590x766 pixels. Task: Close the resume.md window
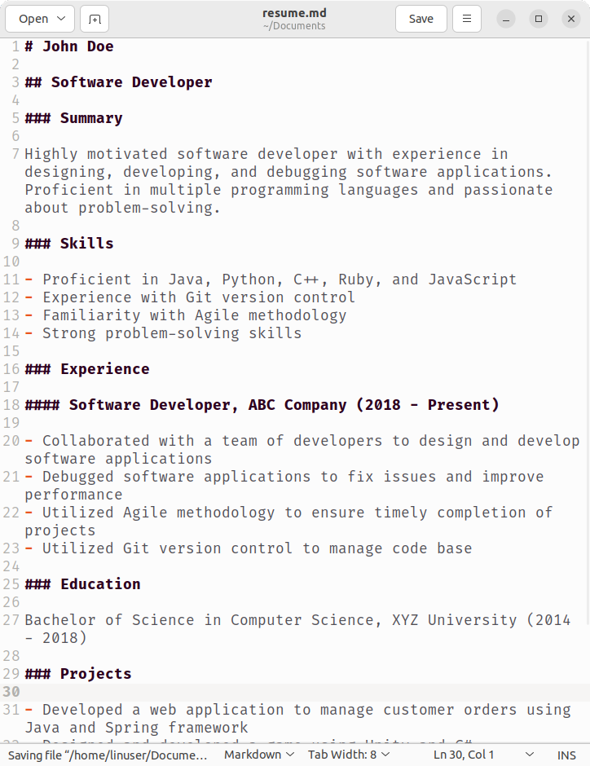(x=571, y=19)
